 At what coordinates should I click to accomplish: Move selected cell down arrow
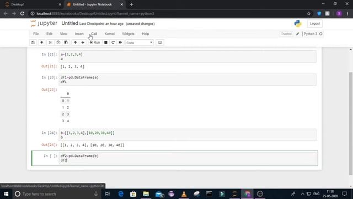[x=83, y=43]
